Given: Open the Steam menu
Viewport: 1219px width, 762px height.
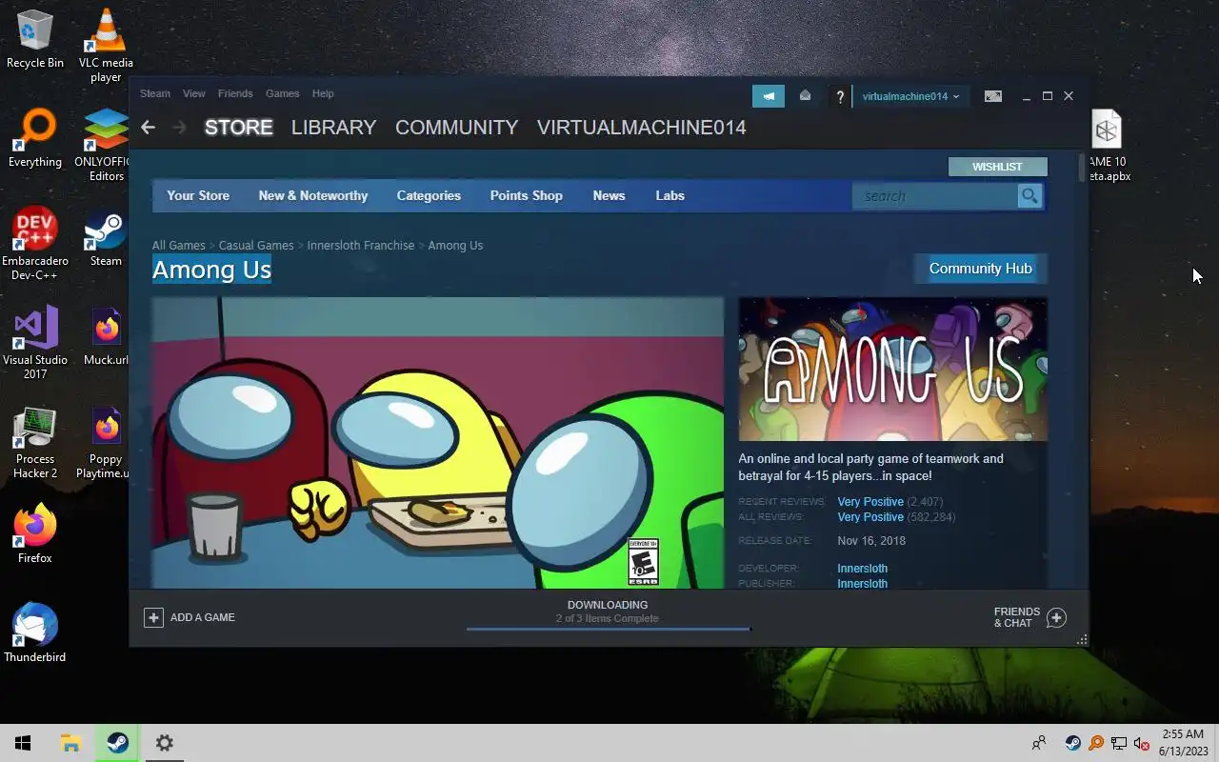Looking at the screenshot, I should pyautogui.click(x=155, y=93).
